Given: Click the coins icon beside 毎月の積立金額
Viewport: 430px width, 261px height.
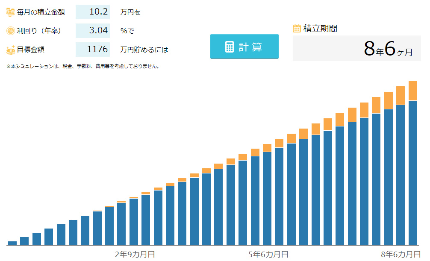Looking at the screenshot, I should [x=11, y=12].
